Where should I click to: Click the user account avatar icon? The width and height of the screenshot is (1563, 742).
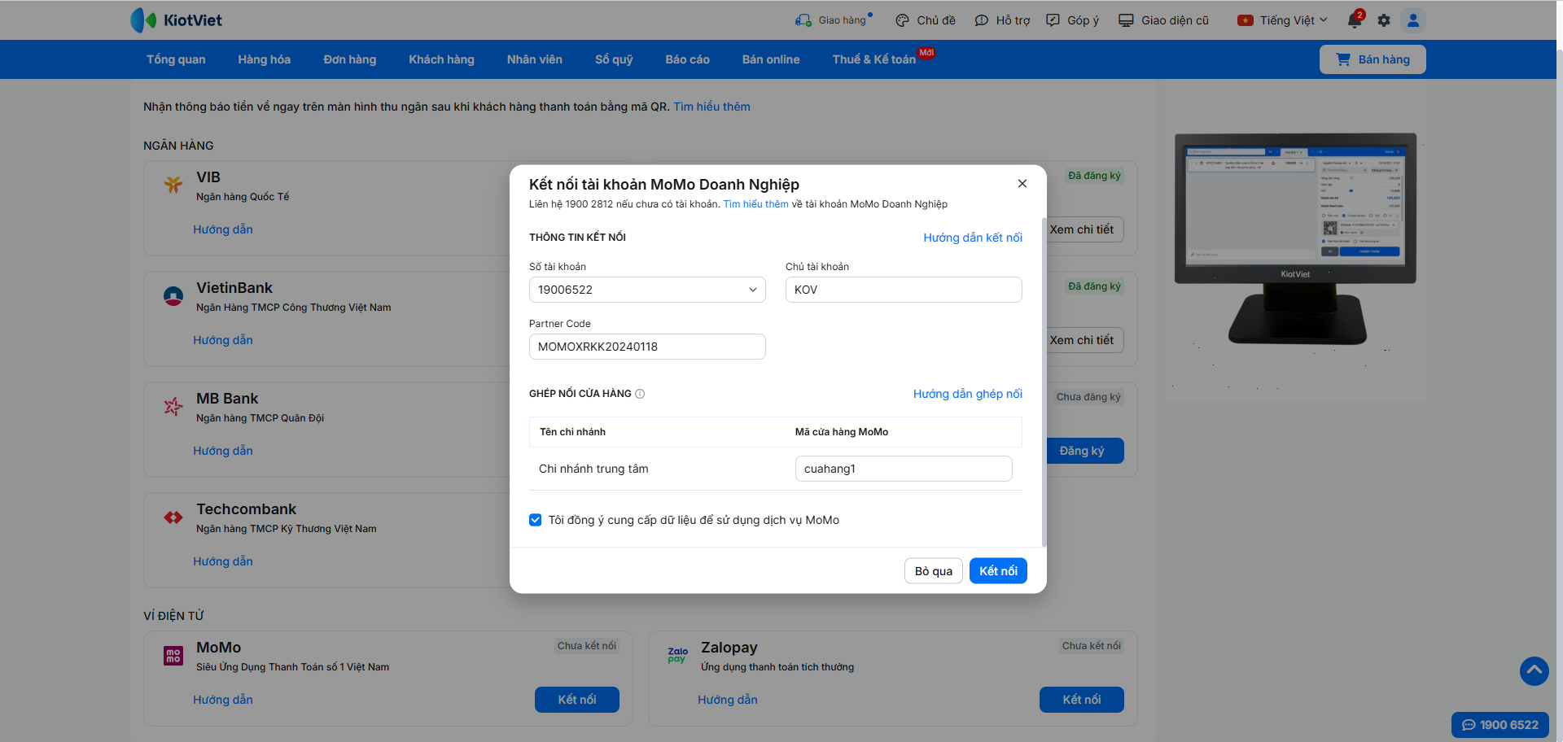click(1413, 20)
